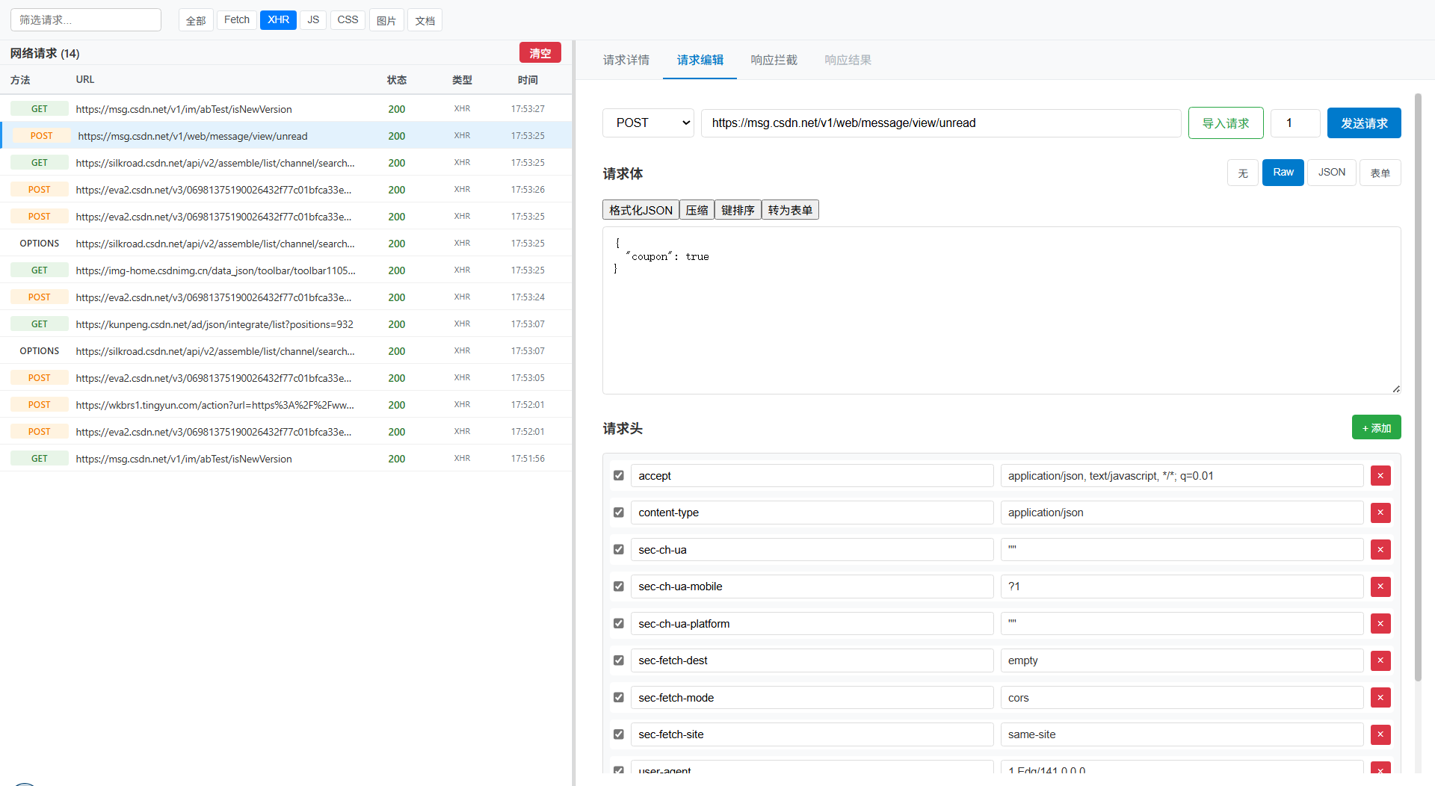This screenshot has width=1435, height=786.
Task: Click inside the request body textarea
Action: tap(1002, 310)
